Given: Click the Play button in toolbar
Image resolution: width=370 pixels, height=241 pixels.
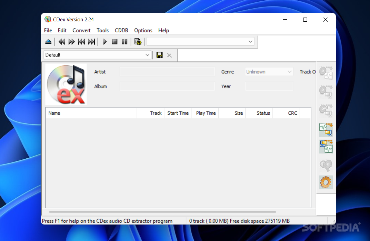Looking at the screenshot, I should tap(105, 42).
